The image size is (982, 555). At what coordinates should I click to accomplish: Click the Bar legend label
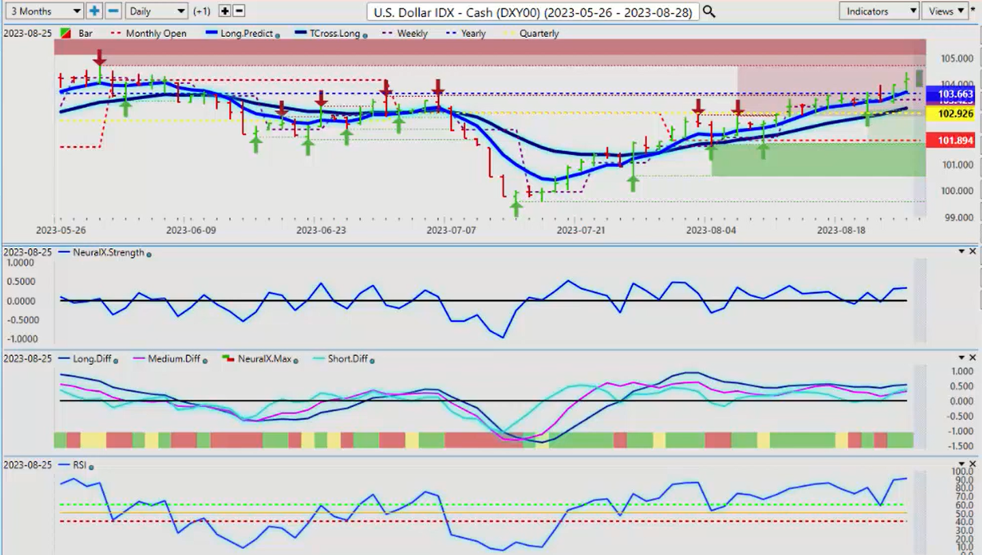pos(85,33)
